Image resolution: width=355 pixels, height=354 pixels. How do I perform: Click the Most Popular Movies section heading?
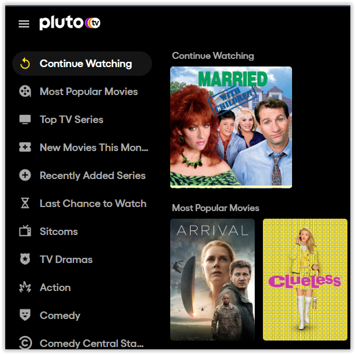[x=216, y=208]
